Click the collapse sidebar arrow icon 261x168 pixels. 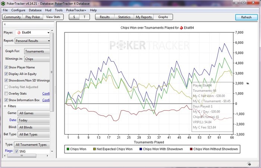click(5, 25)
